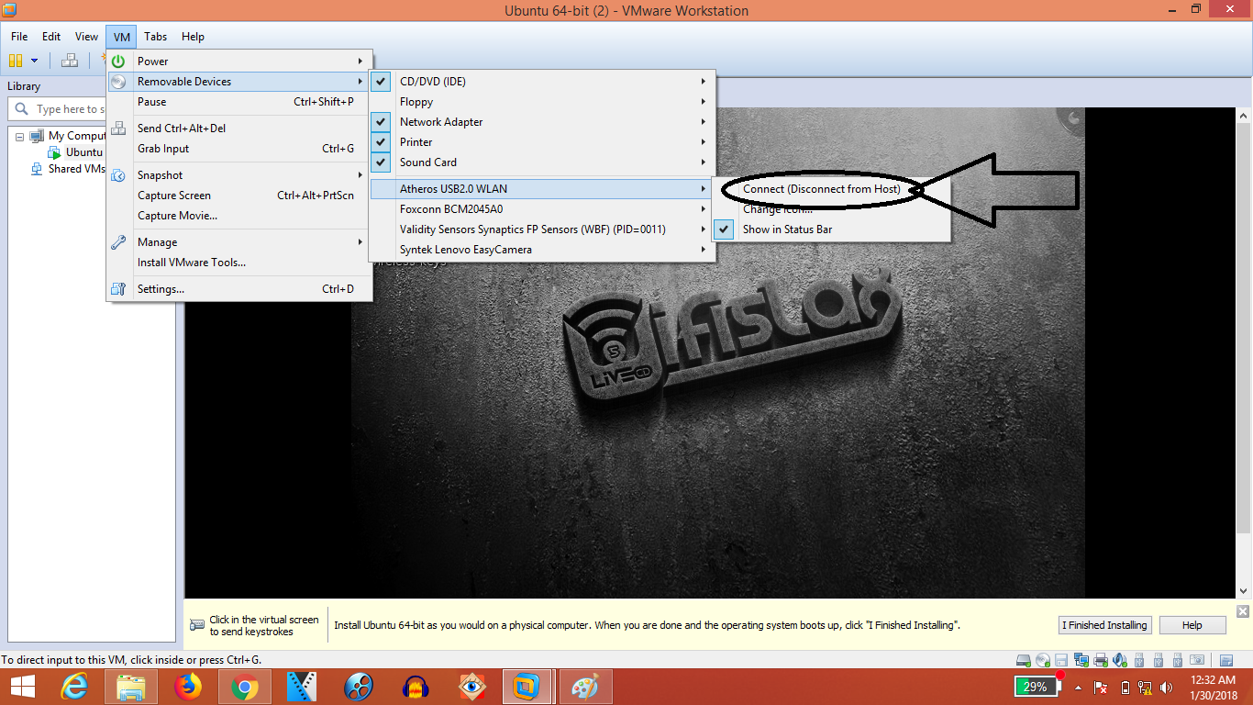Image resolution: width=1253 pixels, height=705 pixels.
Task: Click the sound card status bar icon
Action: click(x=1119, y=660)
